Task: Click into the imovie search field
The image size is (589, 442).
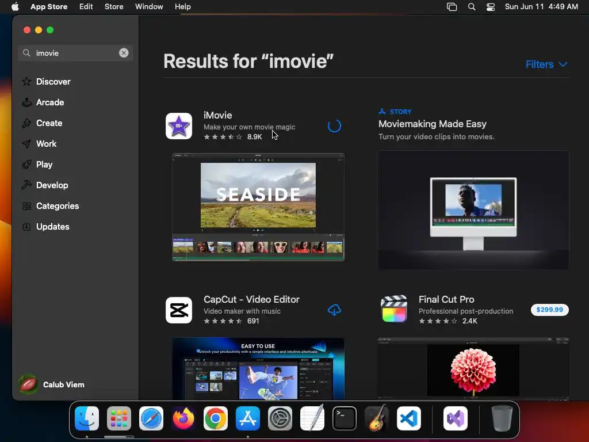Action: point(75,53)
